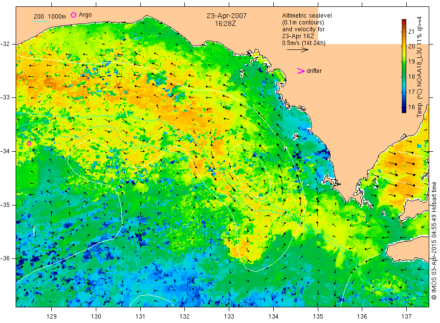This screenshot has height=323, width=440.
Task: Click the 'Argo' legend label
Action: click(85, 15)
